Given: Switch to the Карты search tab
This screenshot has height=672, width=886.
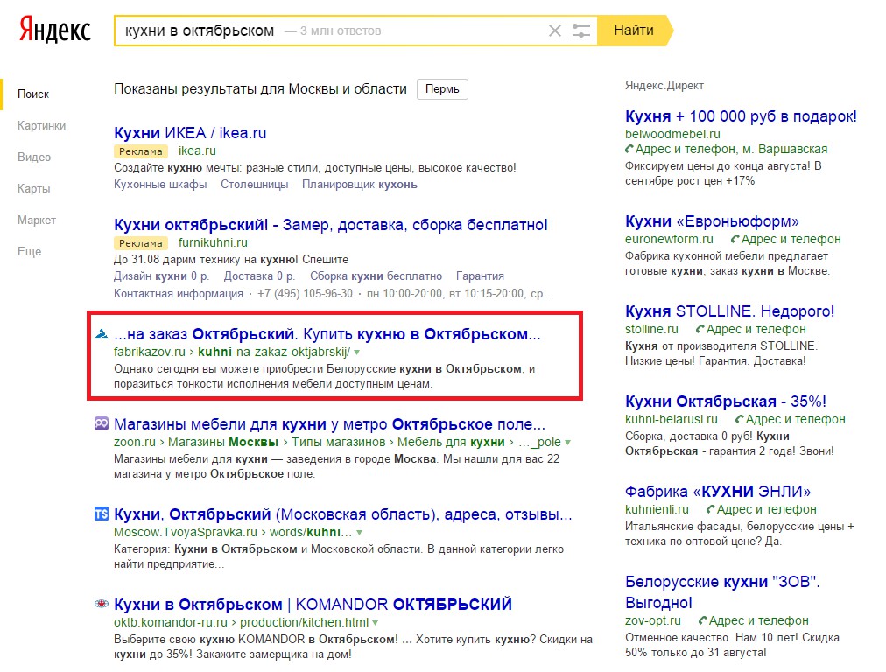Looking at the screenshot, I should tap(33, 188).
